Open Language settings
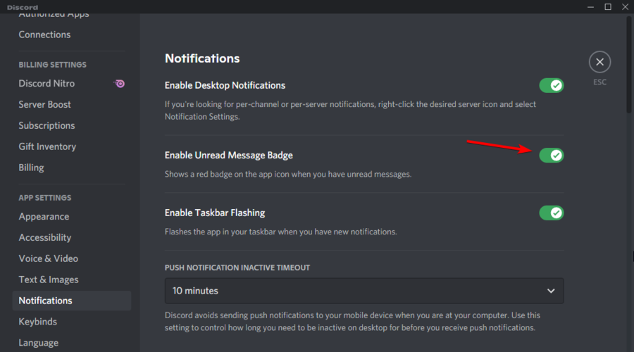The image size is (634, 352). coord(39,343)
